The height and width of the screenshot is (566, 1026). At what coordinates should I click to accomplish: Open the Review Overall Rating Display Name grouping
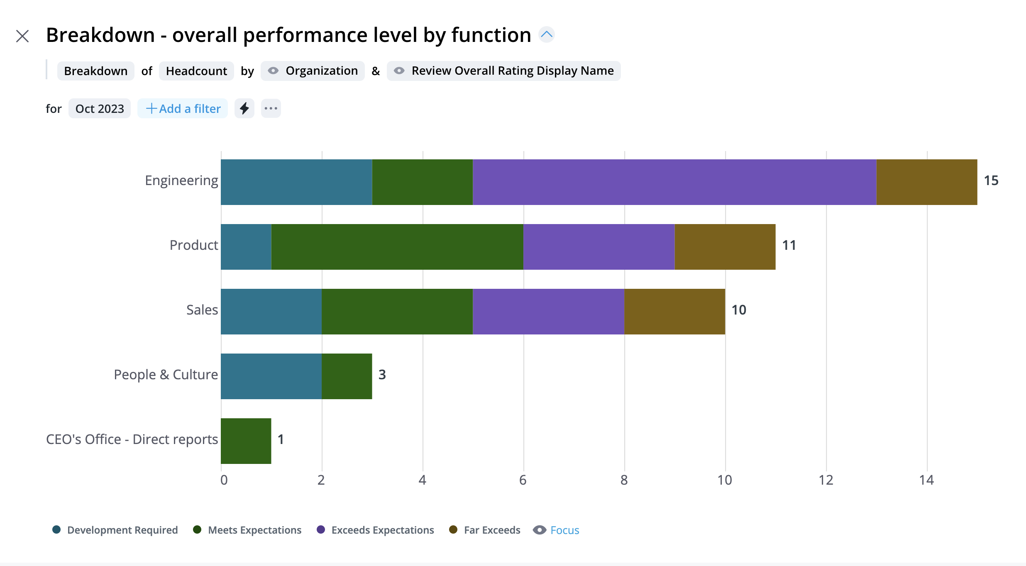512,71
